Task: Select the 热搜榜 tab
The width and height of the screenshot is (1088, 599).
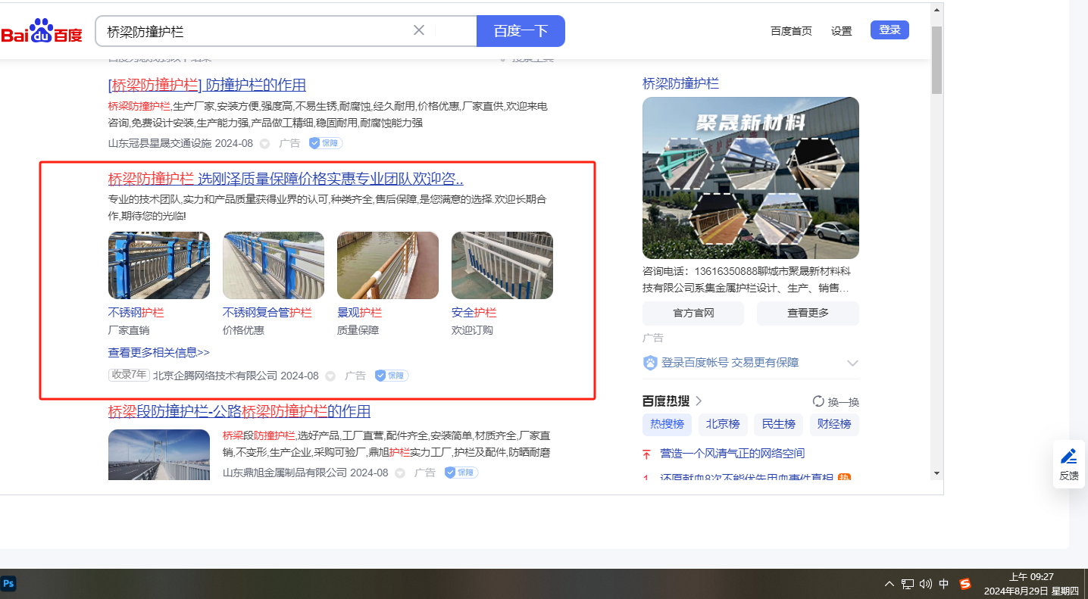Action: pyautogui.click(x=667, y=424)
